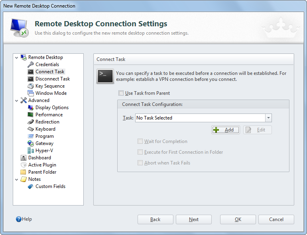The width and height of the screenshot is (307, 235).
Task: Collapse the Remote Desktop tree node
Action: pyautogui.click(x=16, y=58)
